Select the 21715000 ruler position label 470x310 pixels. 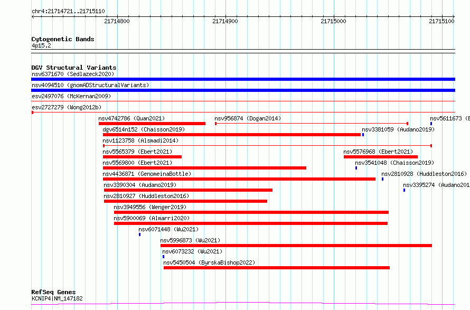click(x=333, y=21)
